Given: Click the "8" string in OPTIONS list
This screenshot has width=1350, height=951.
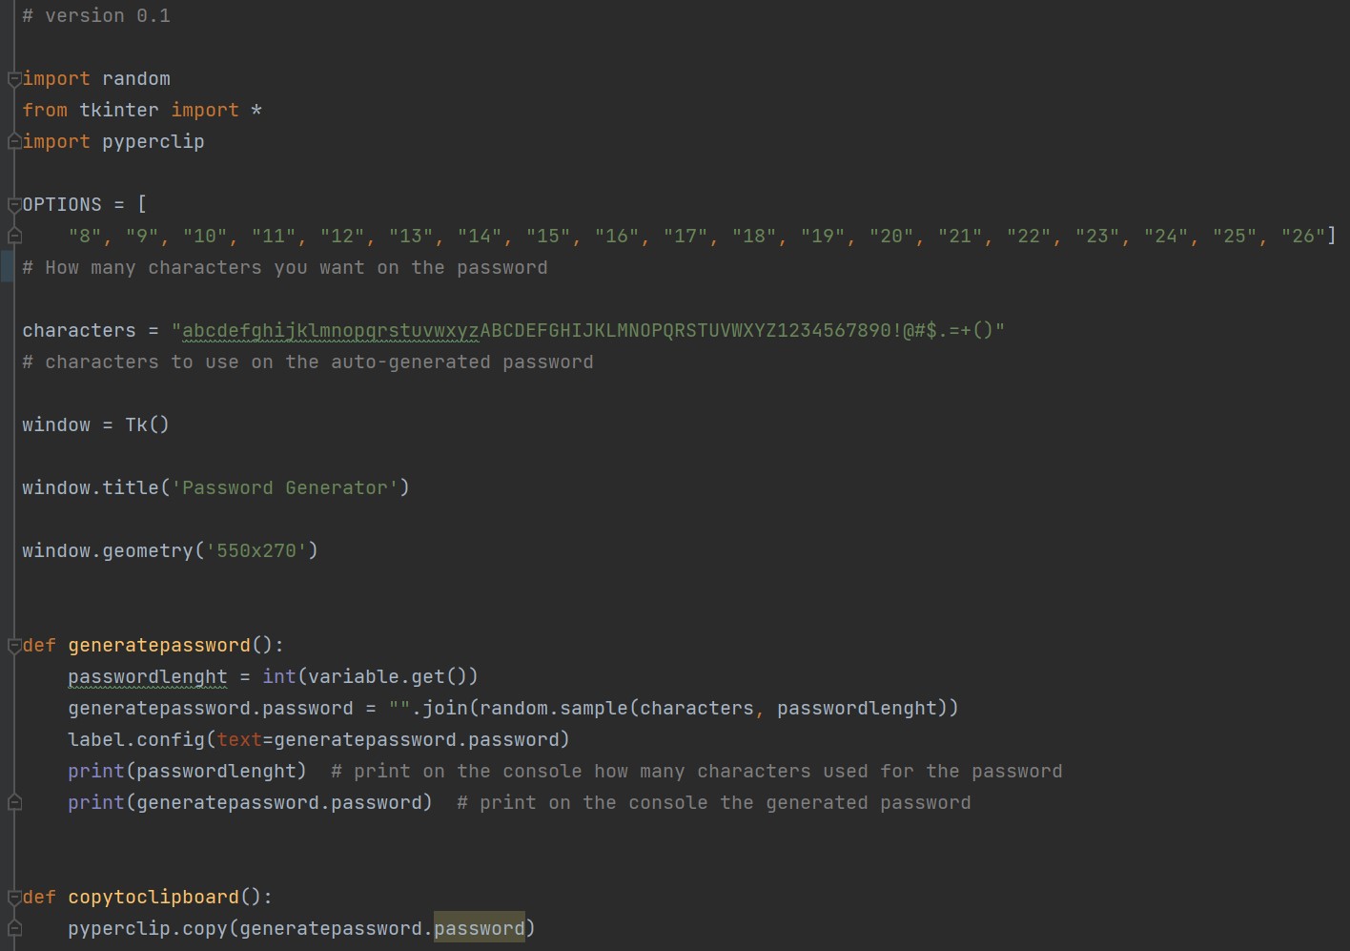Looking at the screenshot, I should [85, 237].
